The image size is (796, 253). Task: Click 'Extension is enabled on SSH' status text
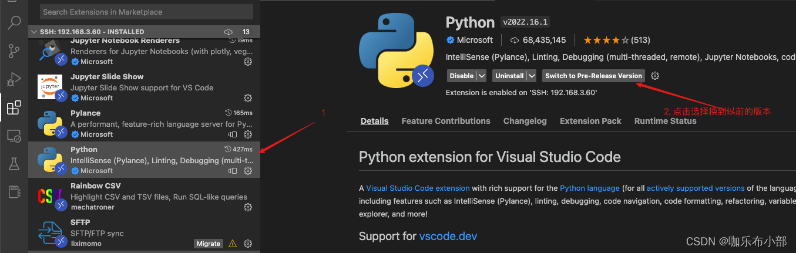pyautogui.click(x=522, y=93)
